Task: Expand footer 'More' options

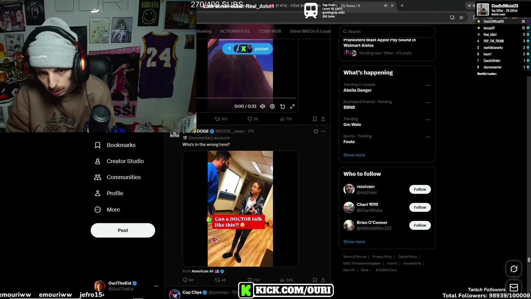Action: (366, 270)
